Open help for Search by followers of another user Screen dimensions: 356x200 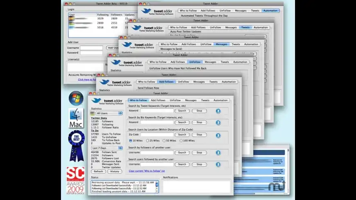pyautogui.click(x=218, y=153)
